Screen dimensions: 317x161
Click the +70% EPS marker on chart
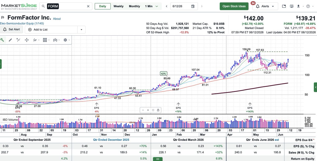tap(178, 108)
